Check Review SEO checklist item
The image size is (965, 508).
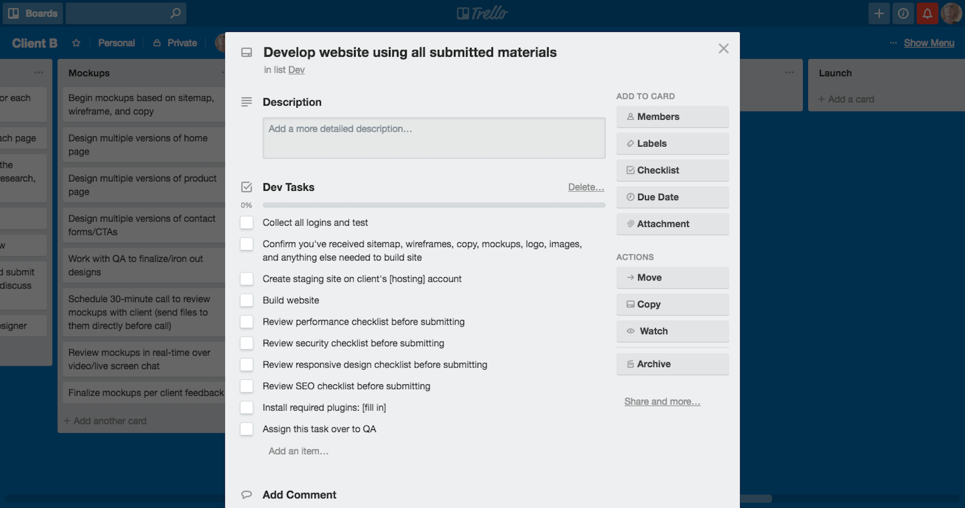tap(246, 386)
